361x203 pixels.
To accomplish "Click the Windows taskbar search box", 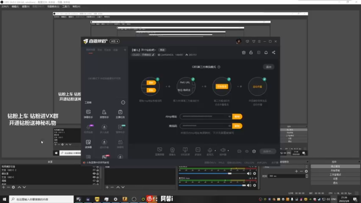I will click(42, 199).
